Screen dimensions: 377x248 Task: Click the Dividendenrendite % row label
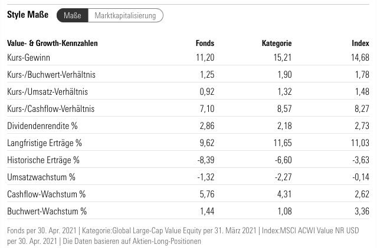click(x=42, y=126)
